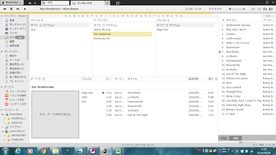Image resolution: width=276 pixels, height=155 pixels.
Task: Click the playback progress bar
Action: point(138,13)
